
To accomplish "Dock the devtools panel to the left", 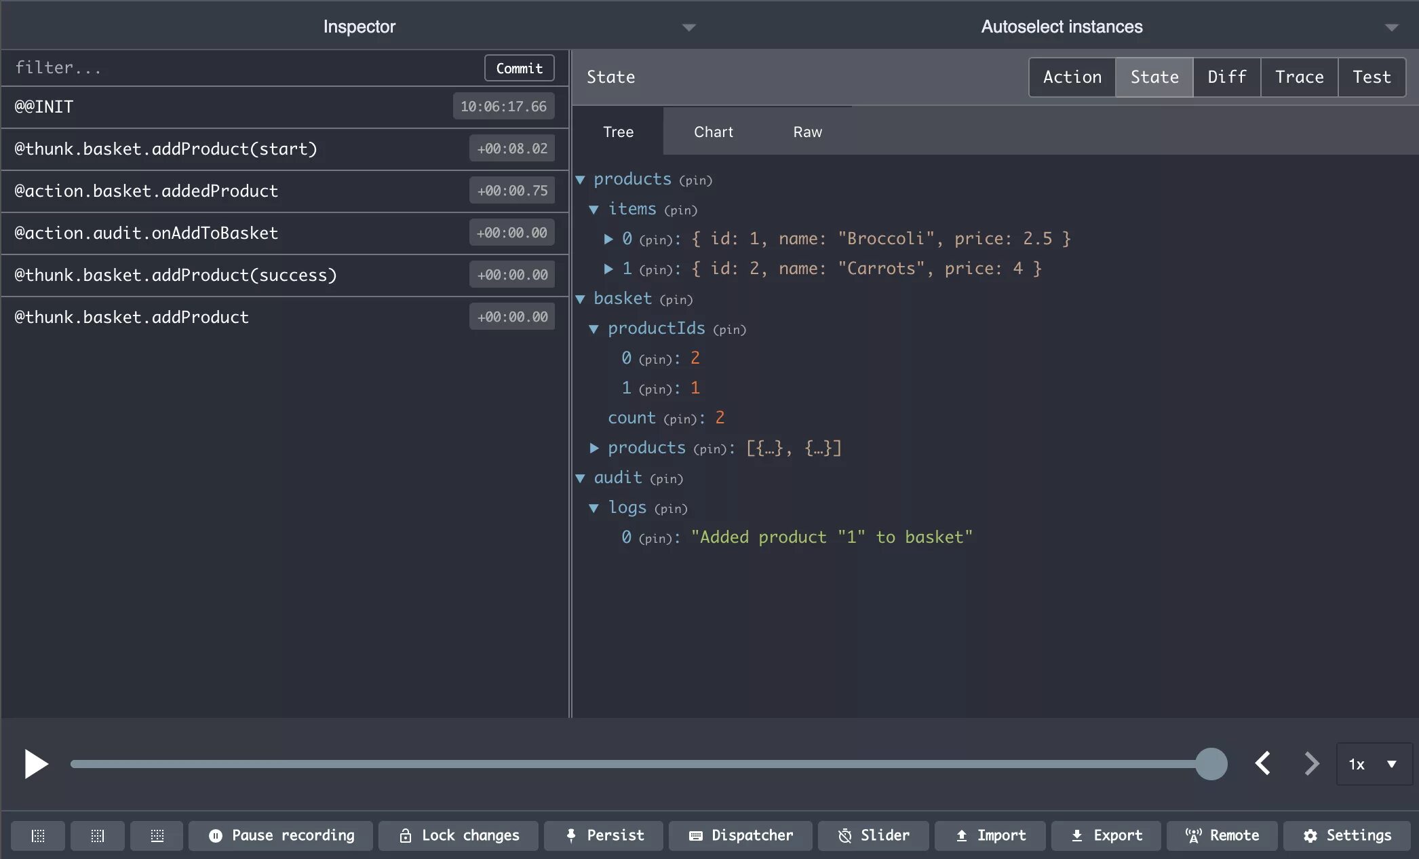I will 38,836.
